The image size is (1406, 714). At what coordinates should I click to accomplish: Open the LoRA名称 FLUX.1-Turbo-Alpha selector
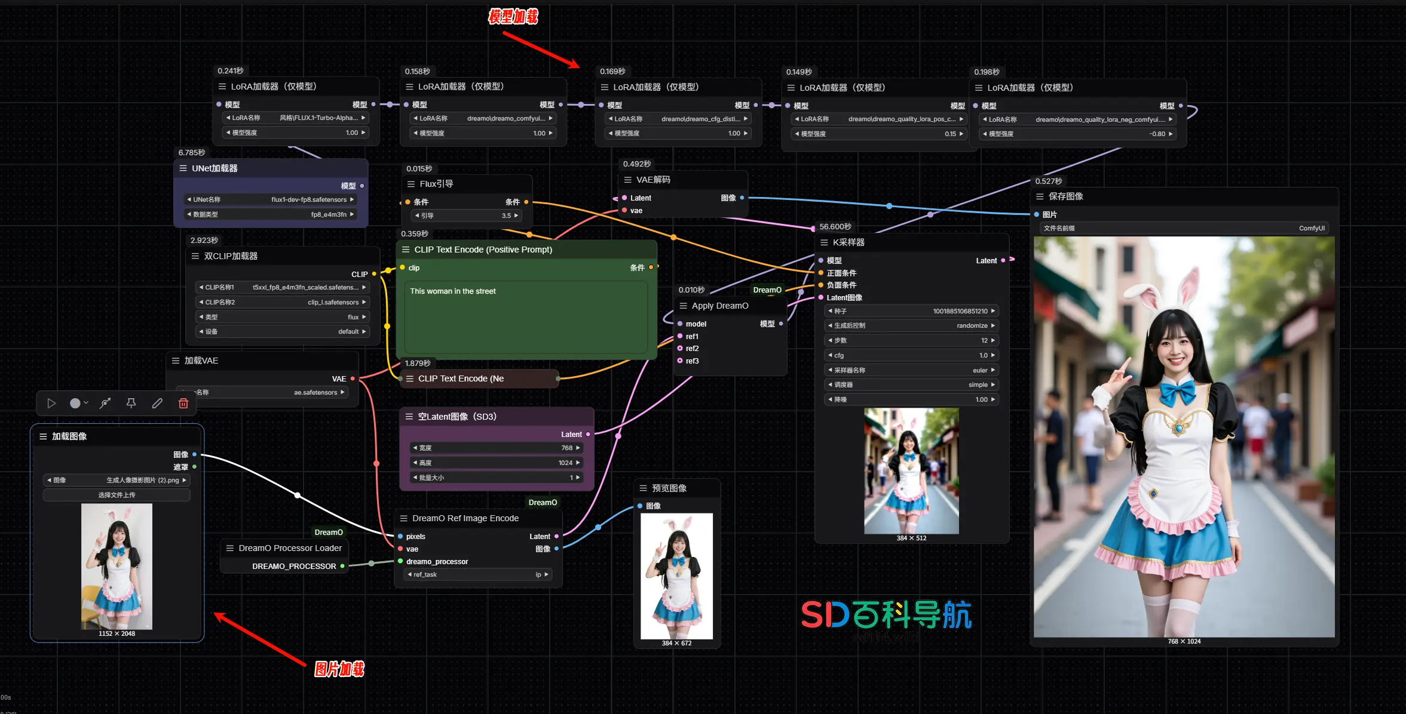pyautogui.click(x=296, y=118)
